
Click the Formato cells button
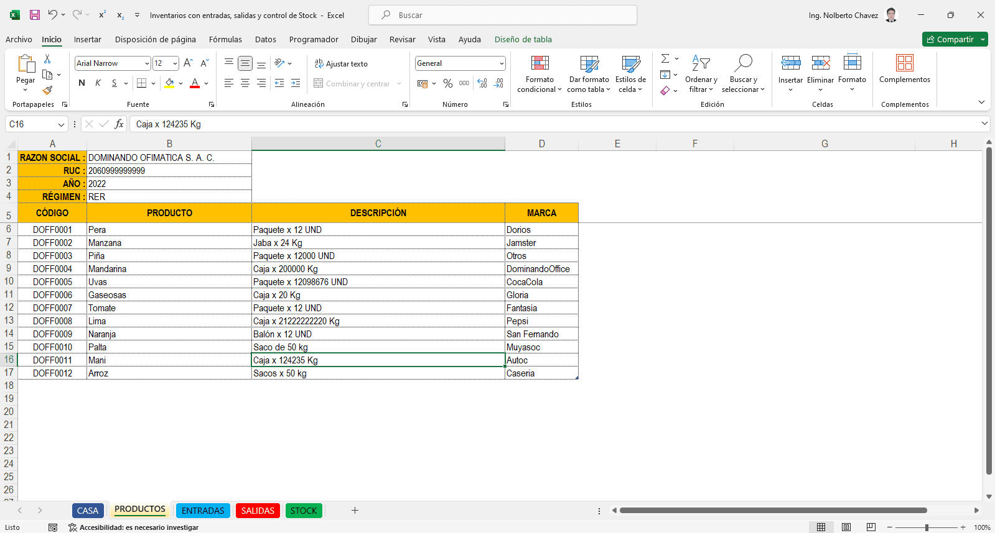(x=852, y=73)
